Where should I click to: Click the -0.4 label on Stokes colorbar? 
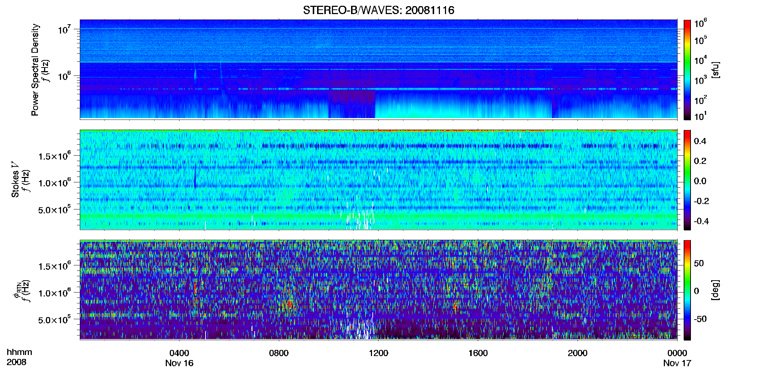pyautogui.click(x=701, y=221)
